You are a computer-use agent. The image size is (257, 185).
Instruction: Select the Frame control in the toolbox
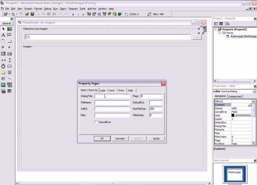pyautogui.click(x=3, y=41)
